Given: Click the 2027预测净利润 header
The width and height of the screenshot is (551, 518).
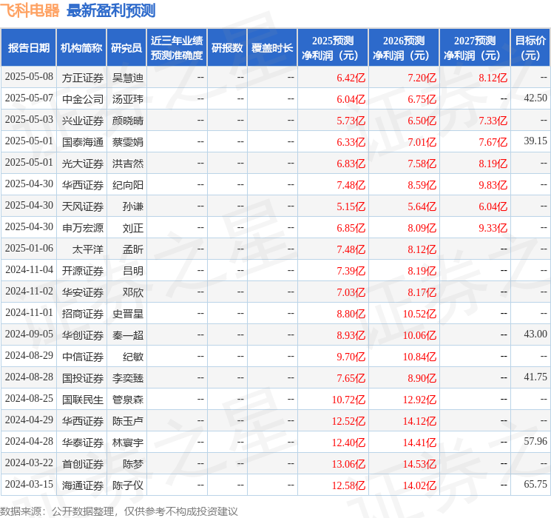Looking at the screenshot, I should tap(475, 48).
